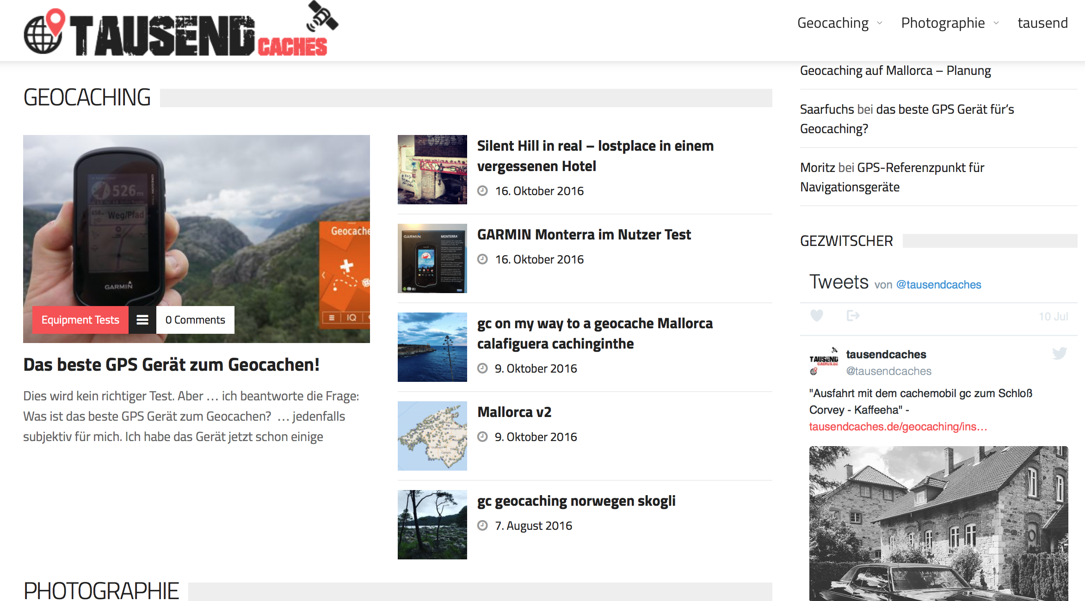Screen dimensions: 1085x601
Task: Click the GEOCACHING section heading
Action: tap(87, 98)
